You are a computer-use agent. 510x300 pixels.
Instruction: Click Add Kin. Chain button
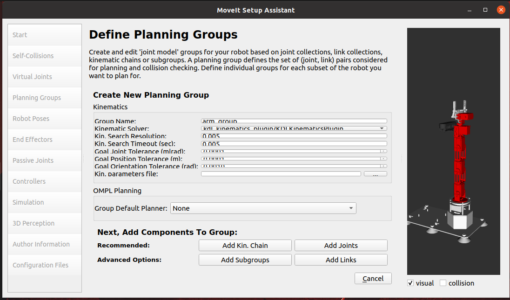(x=245, y=246)
